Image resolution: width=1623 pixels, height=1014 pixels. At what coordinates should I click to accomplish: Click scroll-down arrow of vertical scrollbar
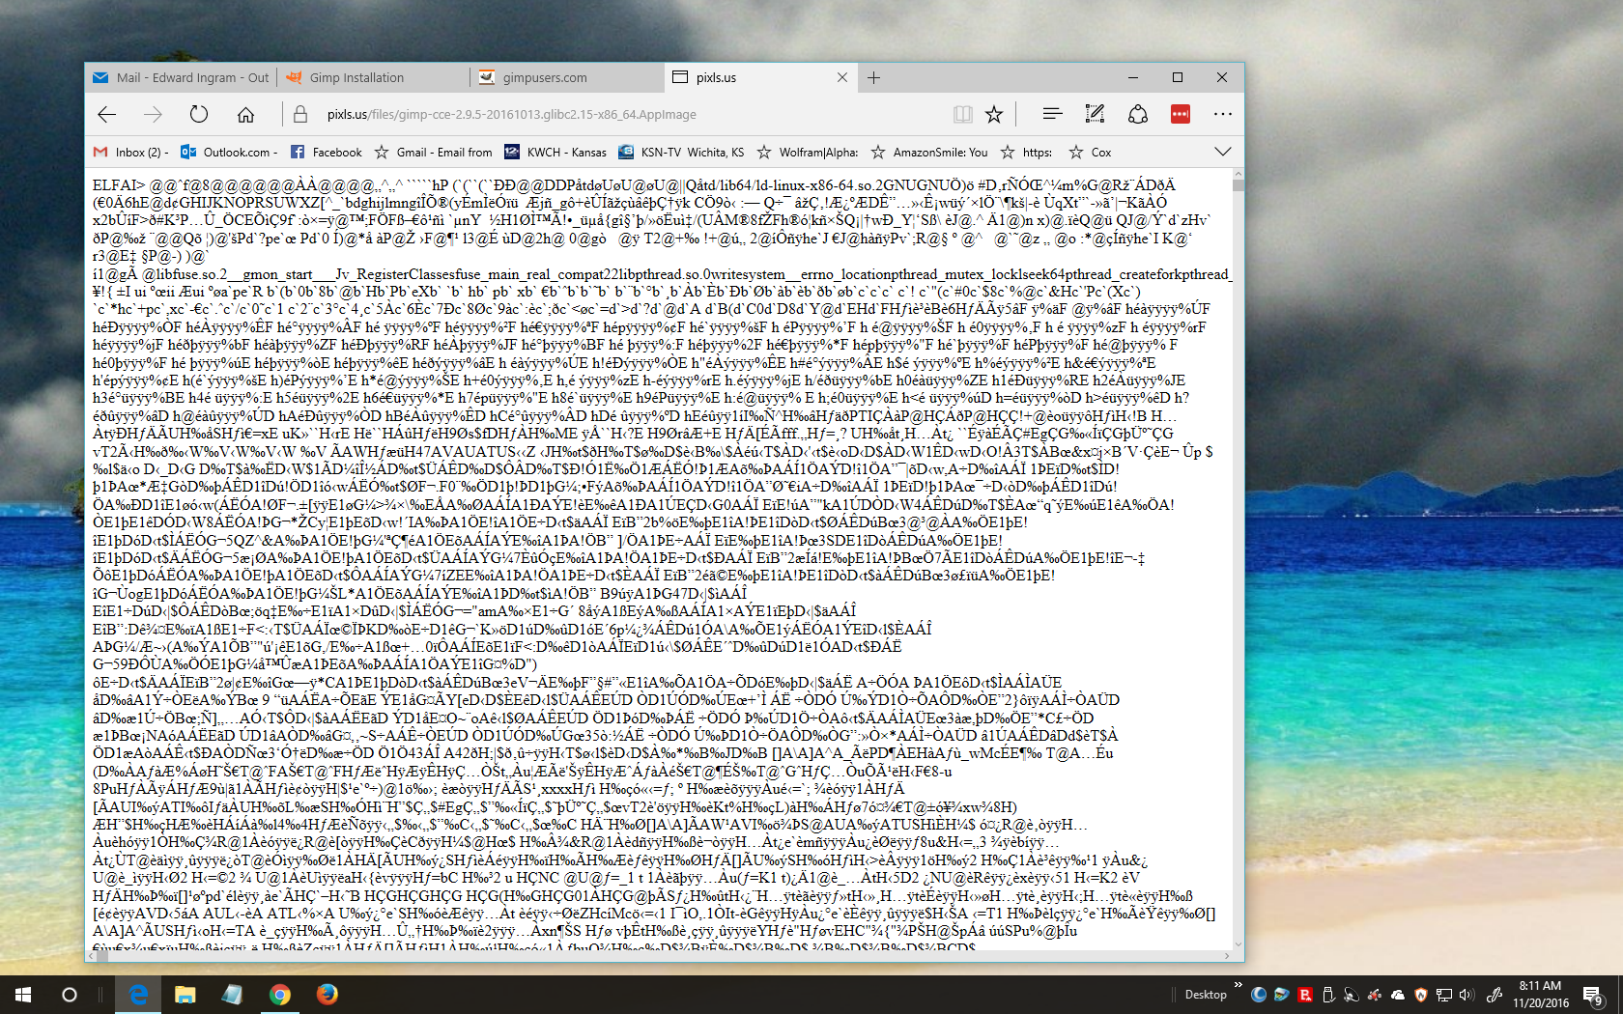point(1238,944)
